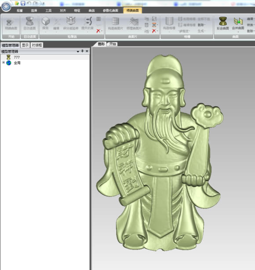Open the red X delete dropdown in contours
The image size is (255, 270).
pos(99,31)
